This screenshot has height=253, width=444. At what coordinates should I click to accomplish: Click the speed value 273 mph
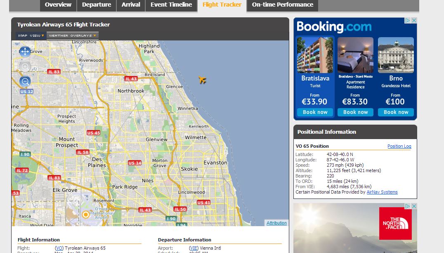(x=345, y=165)
